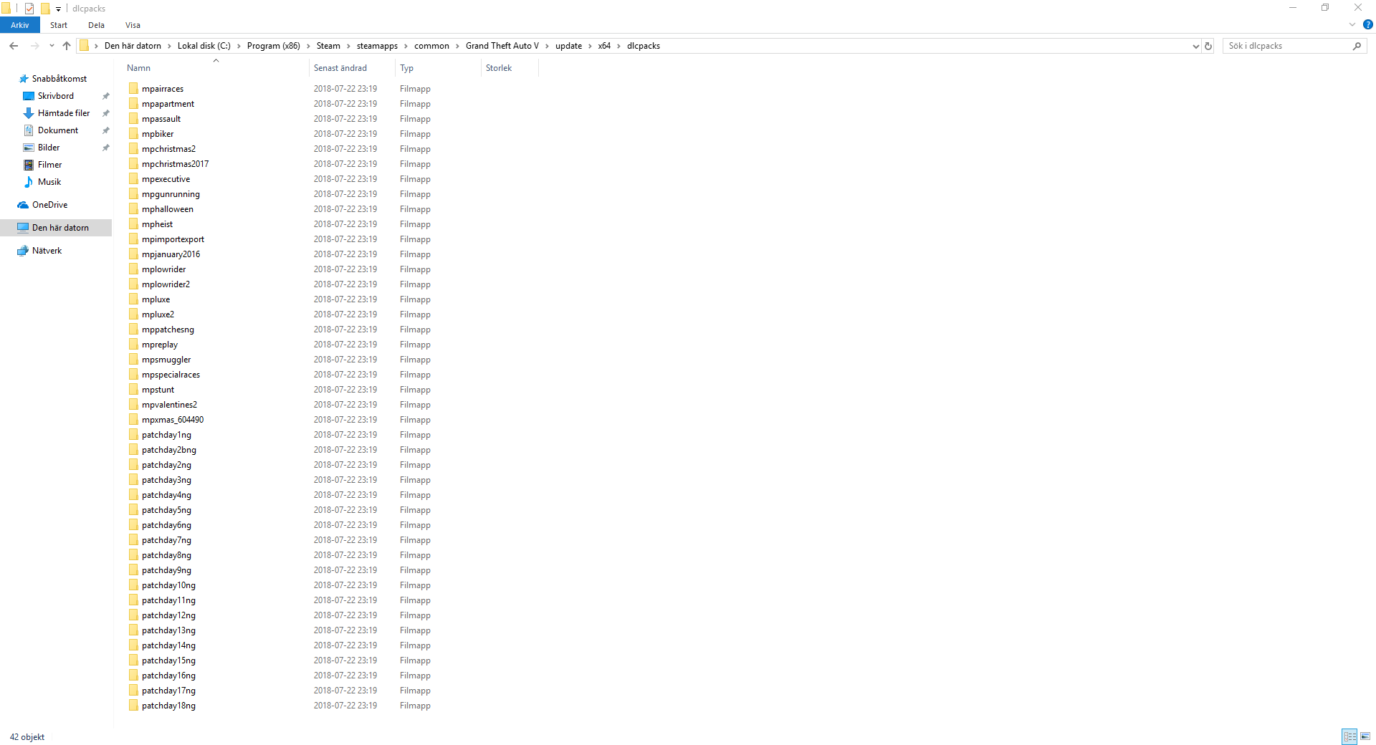Select the mpairraces folder icon
Image resolution: width=1376 pixels, height=745 pixels.
[x=133, y=89]
